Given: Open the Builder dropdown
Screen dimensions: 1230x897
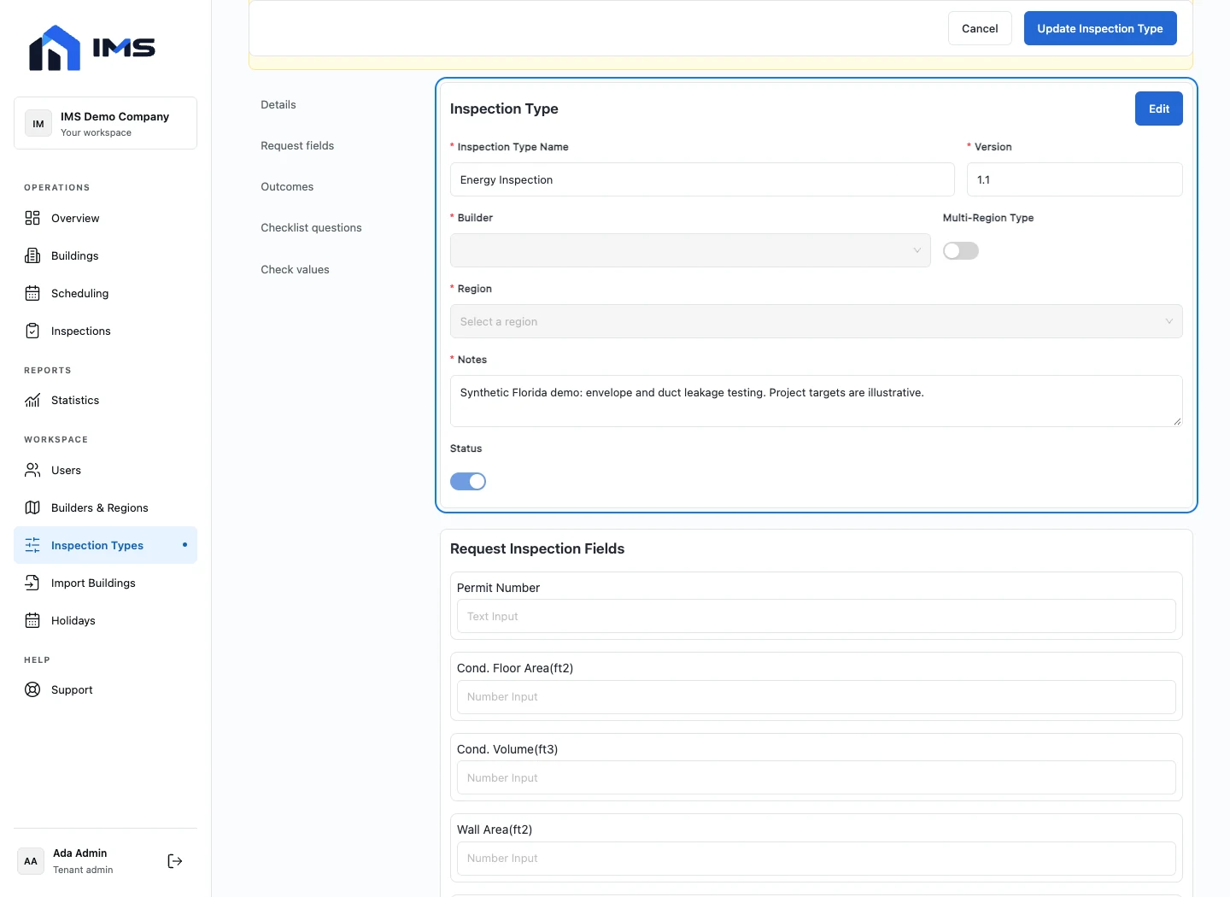Looking at the screenshot, I should (690, 250).
